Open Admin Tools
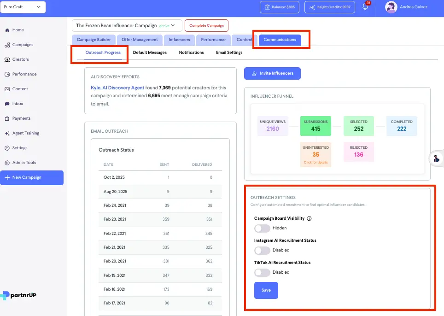Viewport: 444px width, 316px height. pos(20,163)
